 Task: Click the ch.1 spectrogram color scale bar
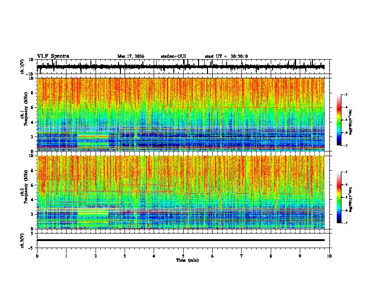click(339, 120)
